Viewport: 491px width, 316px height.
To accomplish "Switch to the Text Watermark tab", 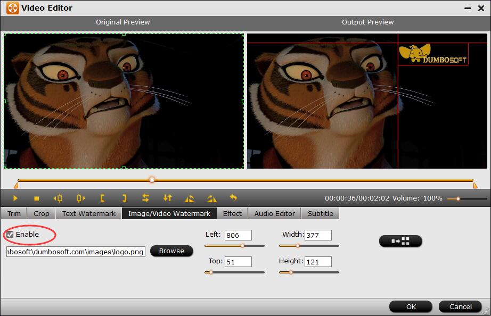I will pos(89,213).
